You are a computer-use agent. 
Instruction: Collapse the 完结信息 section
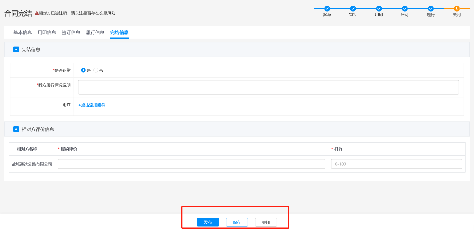click(16, 49)
